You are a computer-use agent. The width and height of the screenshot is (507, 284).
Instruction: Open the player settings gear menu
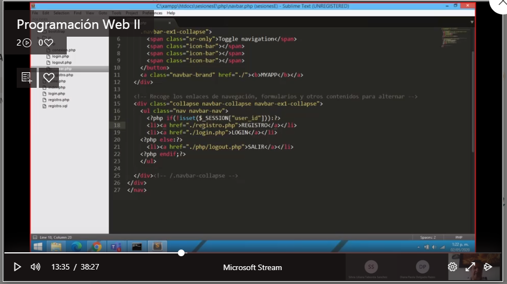(453, 267)
